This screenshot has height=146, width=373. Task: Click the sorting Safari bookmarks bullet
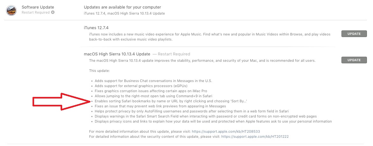(171, 101)
